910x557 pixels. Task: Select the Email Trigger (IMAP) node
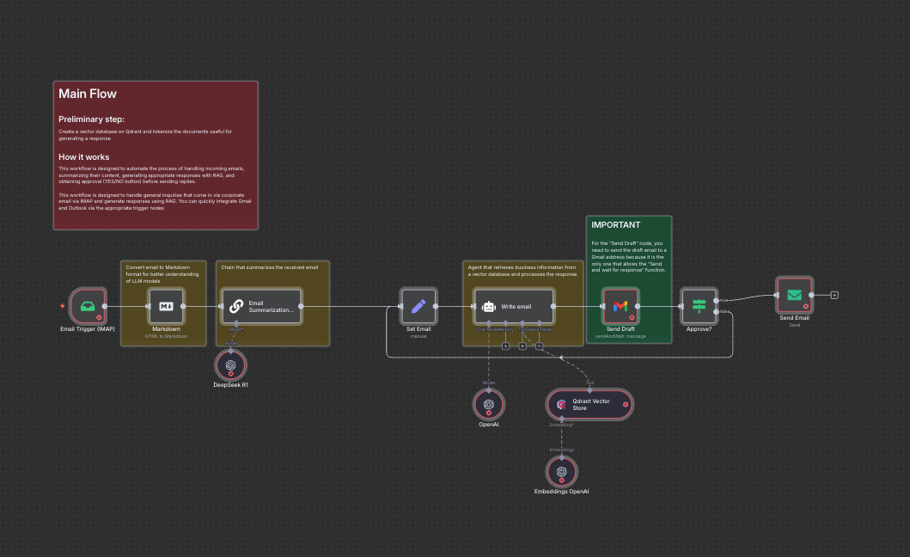tap(87, 306)
